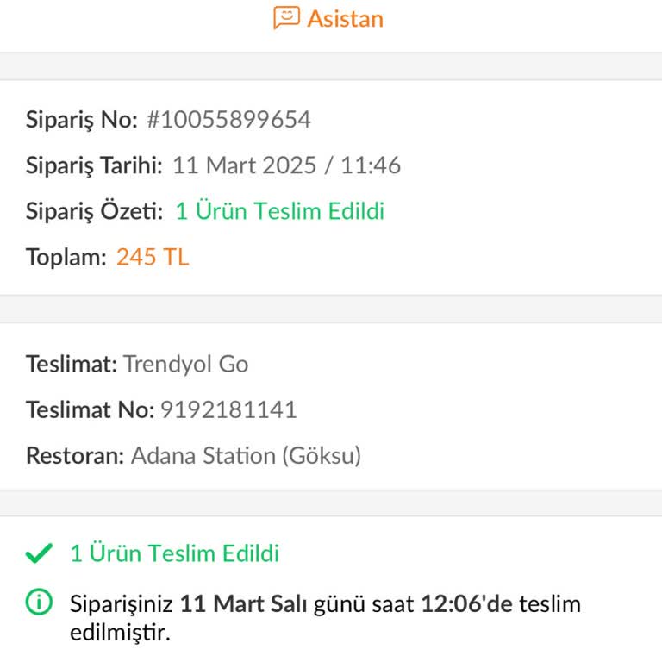Click the Sipariş No label
The height and width of the screenshot is (662, 662).
(x=82, y=120)
